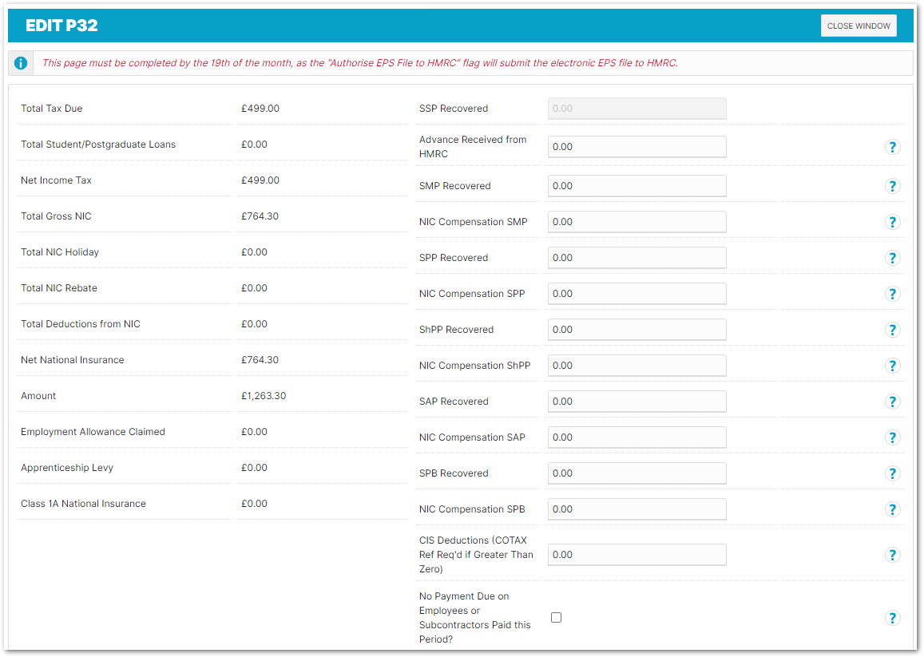924x657 pixels.
Task: Select the SMP Recovered input box
Action: click(636, 186)
